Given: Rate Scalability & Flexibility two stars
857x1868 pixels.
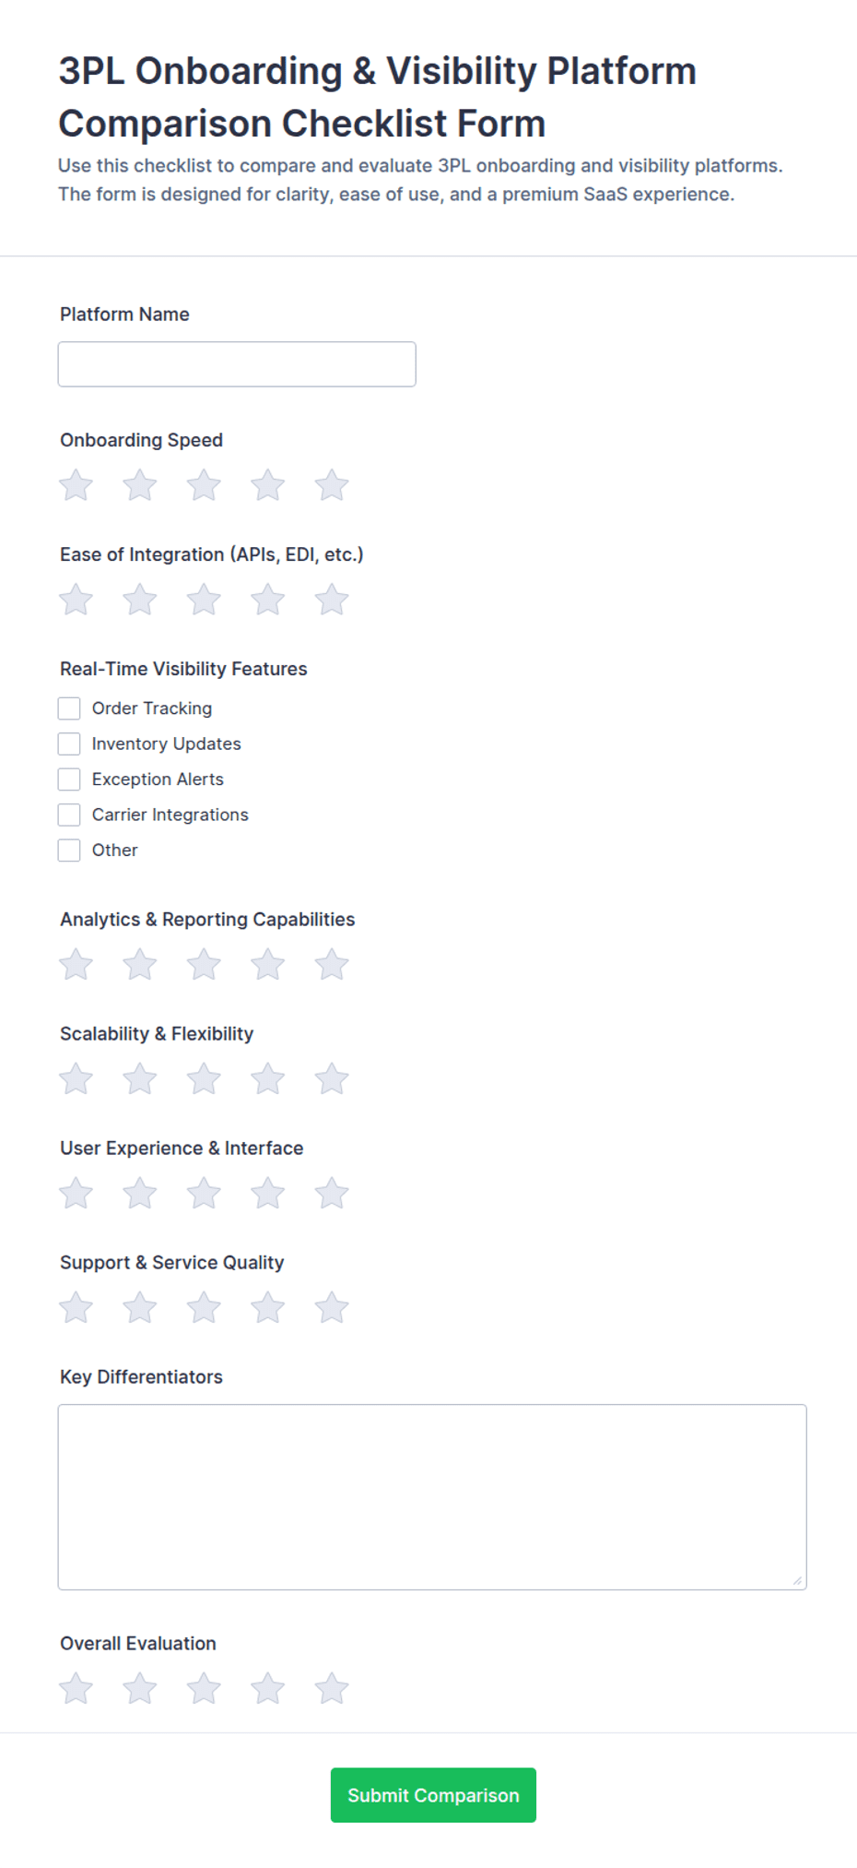Looking at the screenshot, I should tap(140, 1079).
